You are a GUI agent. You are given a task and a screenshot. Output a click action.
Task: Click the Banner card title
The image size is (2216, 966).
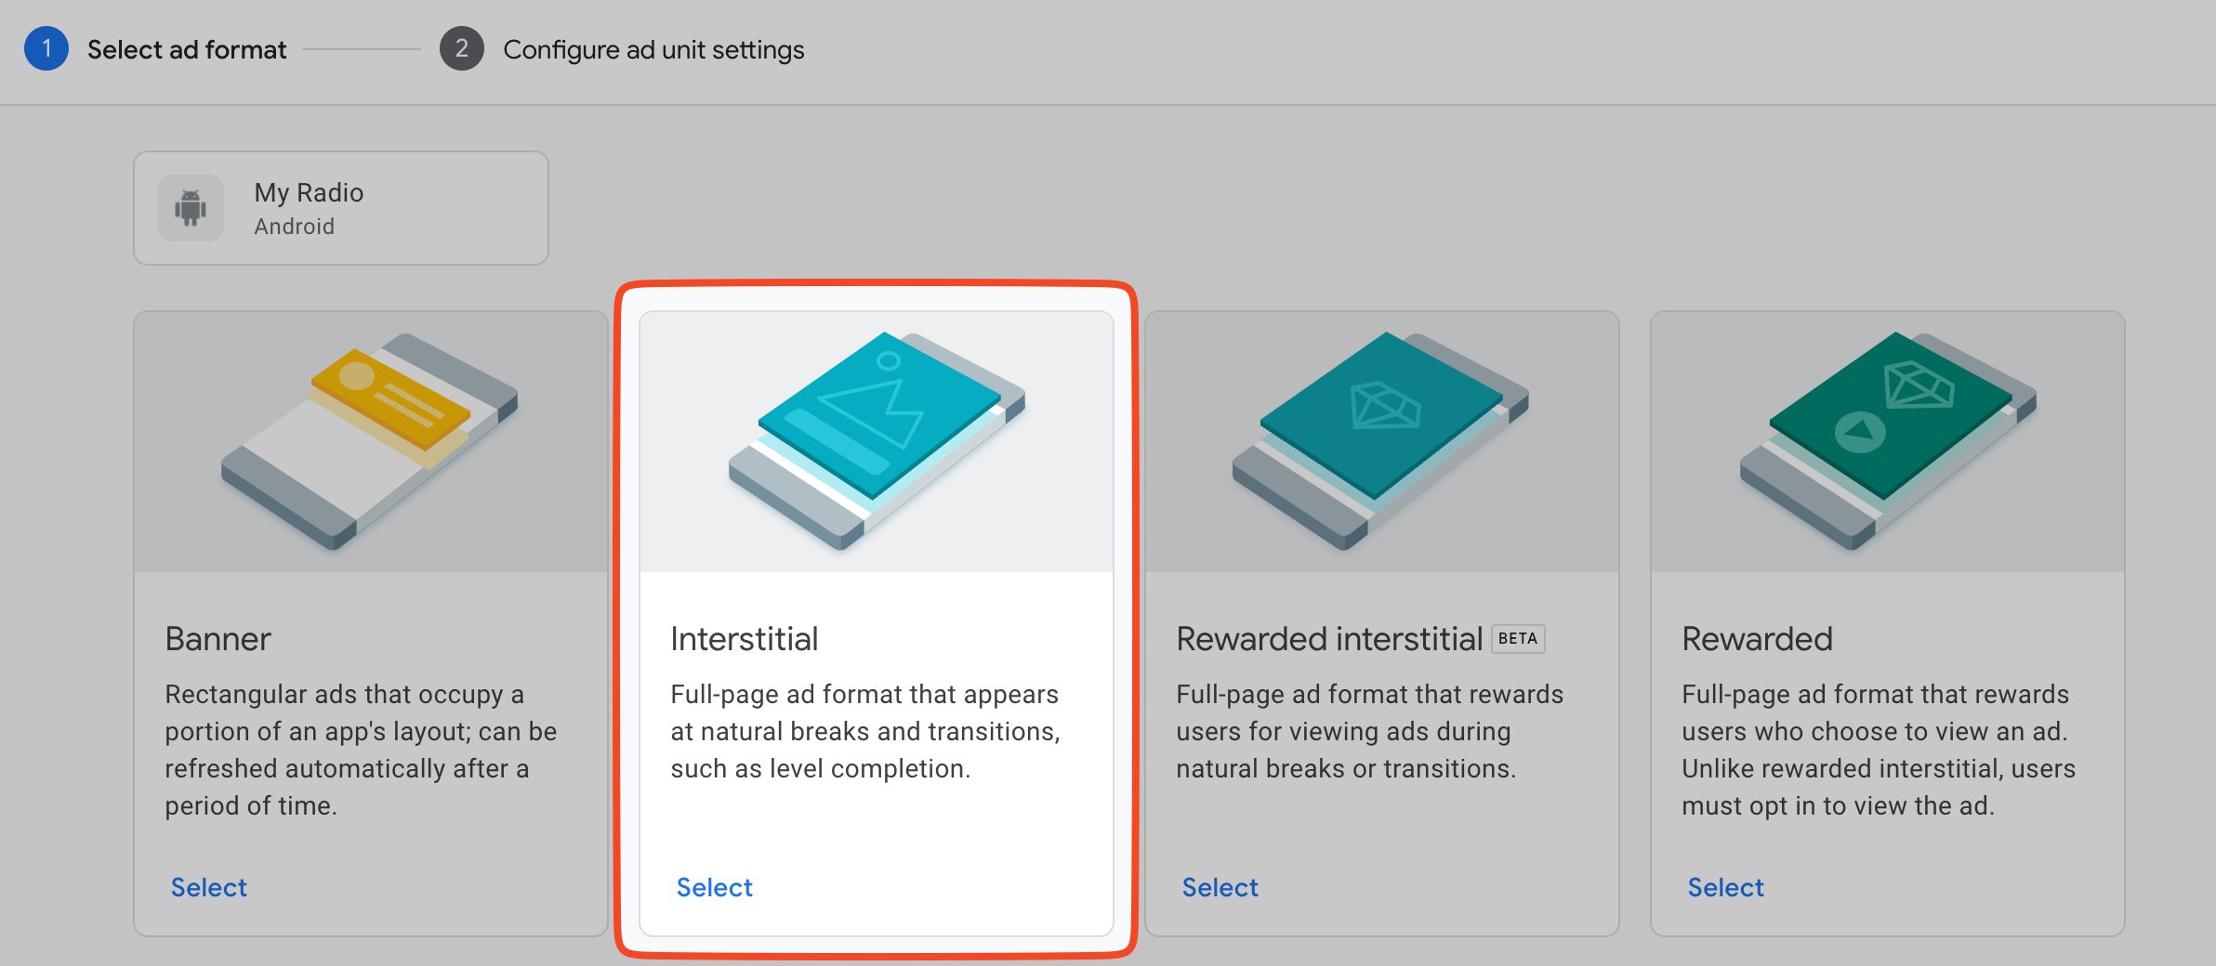pos(218,639)
